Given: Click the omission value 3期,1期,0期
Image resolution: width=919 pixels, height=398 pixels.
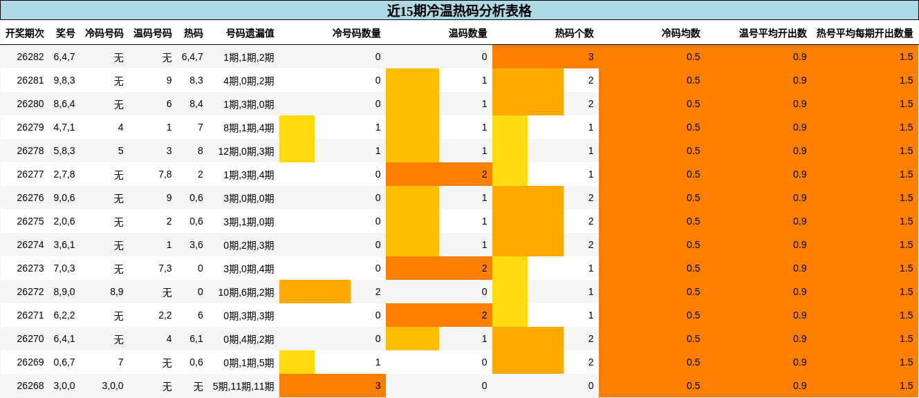Looking at the screenshot, I should click(x=249, y=222).
